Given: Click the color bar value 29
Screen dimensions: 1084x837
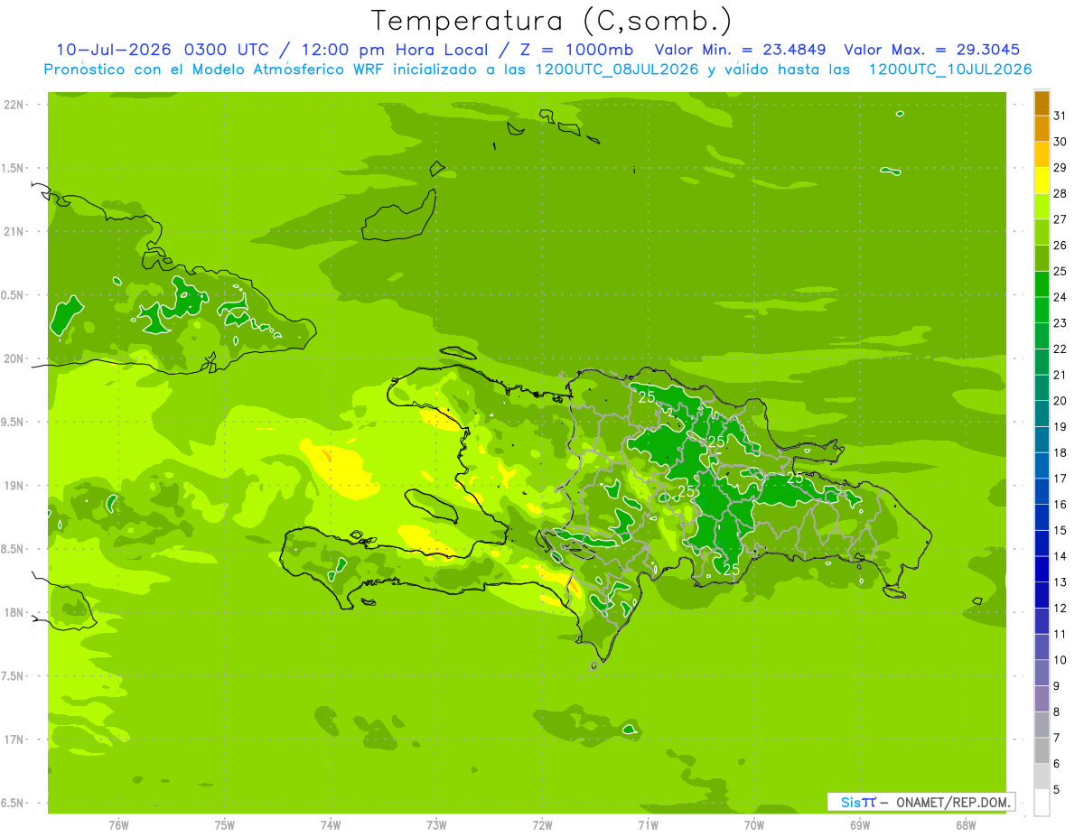Looking at the screenshot, I should [x=1061, y=167].
